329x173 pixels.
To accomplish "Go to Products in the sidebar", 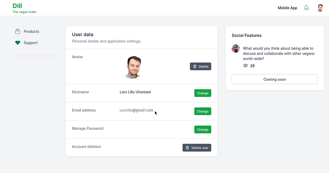I will click(31, 31).
